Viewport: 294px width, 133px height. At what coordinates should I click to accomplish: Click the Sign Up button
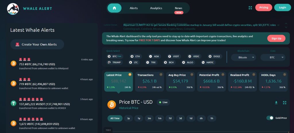276,38
